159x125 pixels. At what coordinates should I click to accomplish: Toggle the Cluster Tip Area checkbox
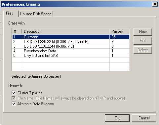coord(14,93)
